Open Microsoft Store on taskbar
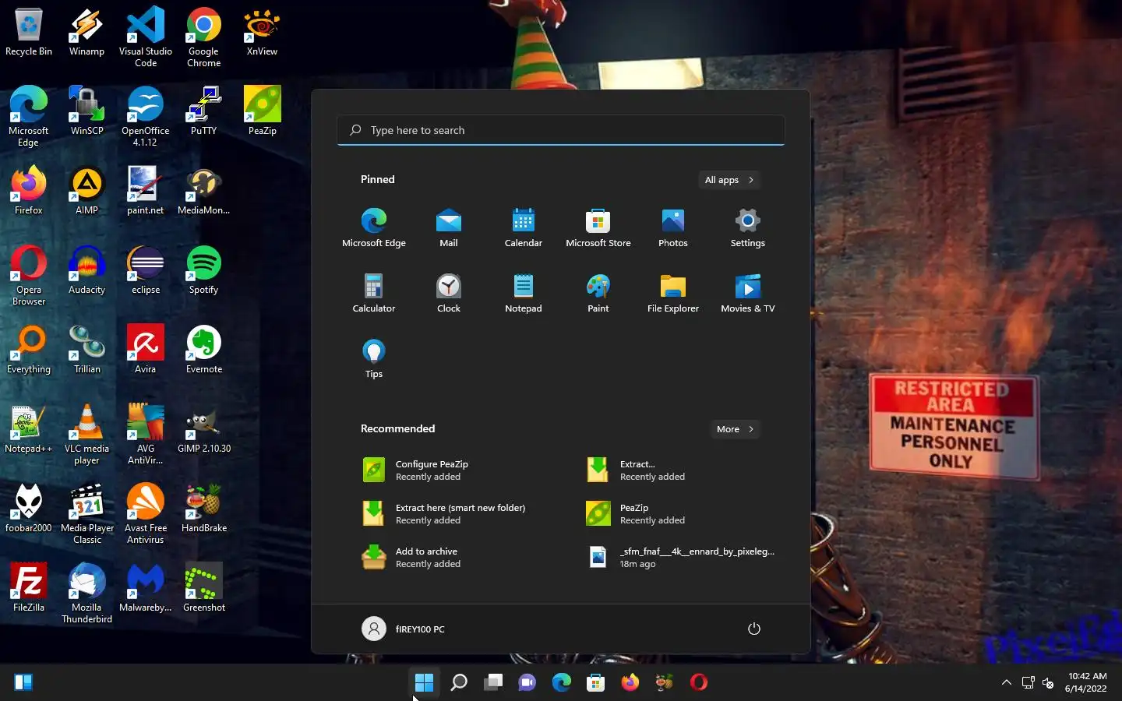1122x701 pixels. point(596,682)
